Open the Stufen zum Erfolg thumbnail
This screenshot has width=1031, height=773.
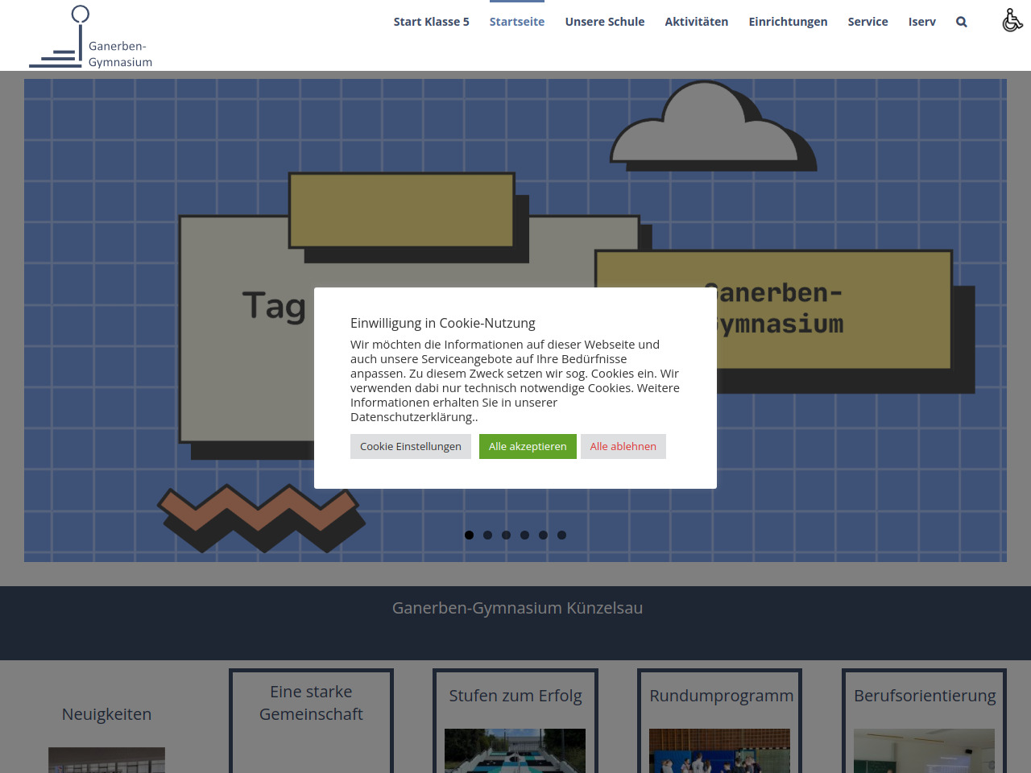tap(515, 750)
